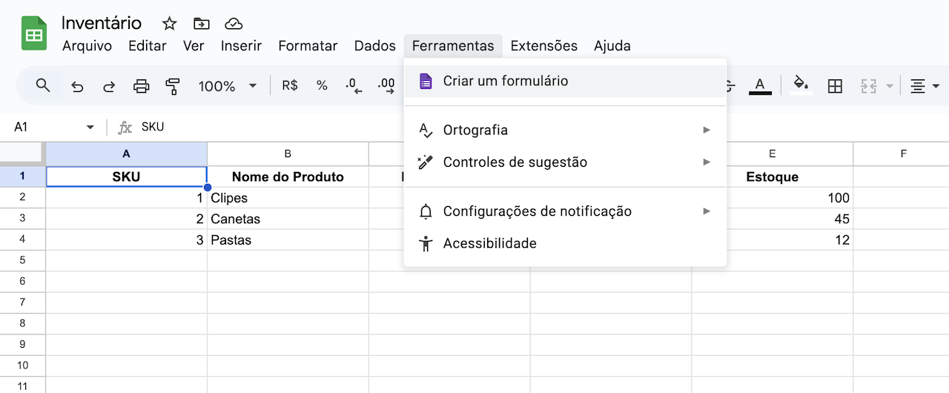Activate the paint format roller
Viewport: 949px width, 393px height.
coord(173,86)
